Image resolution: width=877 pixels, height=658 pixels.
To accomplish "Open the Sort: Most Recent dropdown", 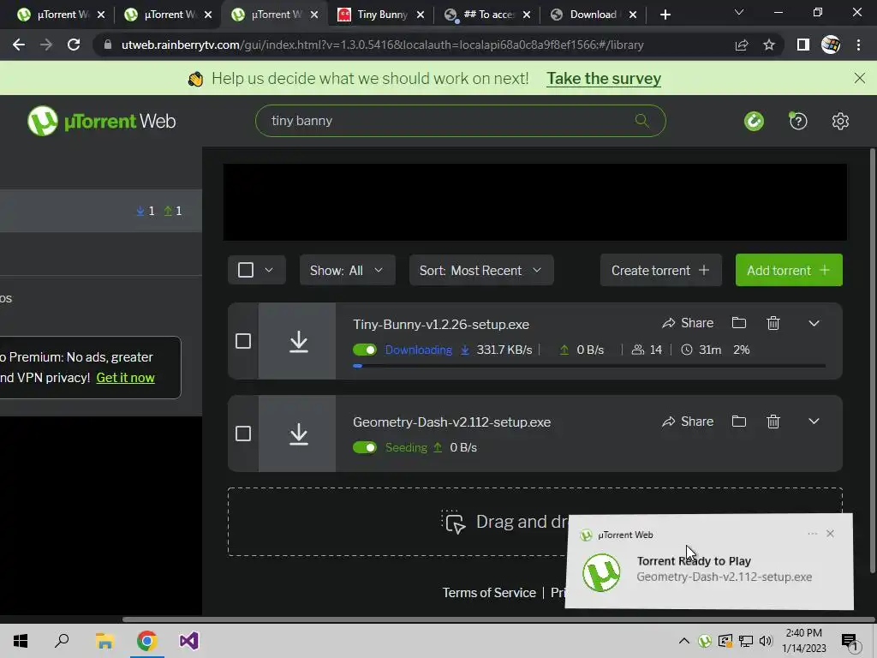I will pos(481,270).
